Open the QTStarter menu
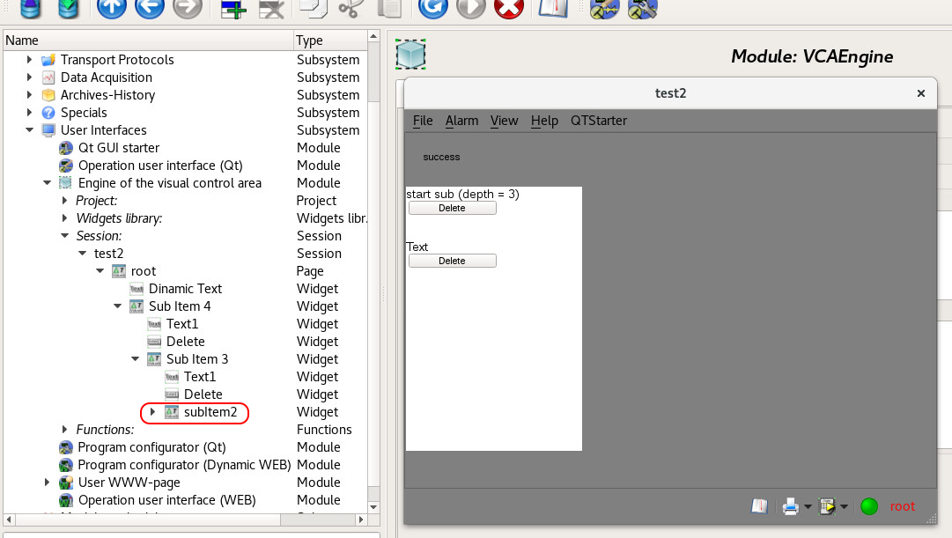This screenshot has width=952, height=538. [x=599, y=121]
